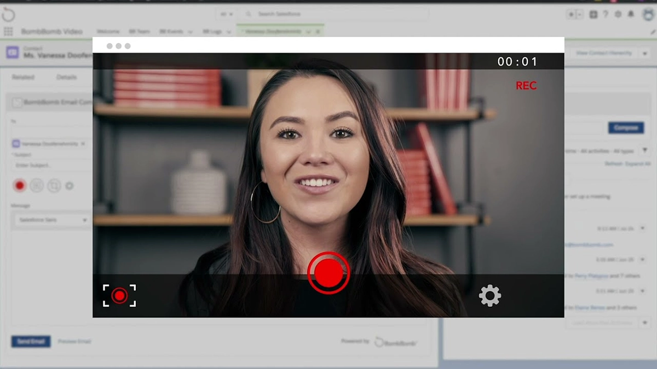This screenshot has height=369, width=657.
Task: Click the red REC indicator
Action: 526,85
